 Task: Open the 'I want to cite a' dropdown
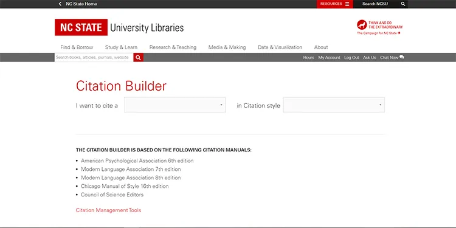[174, 105]
